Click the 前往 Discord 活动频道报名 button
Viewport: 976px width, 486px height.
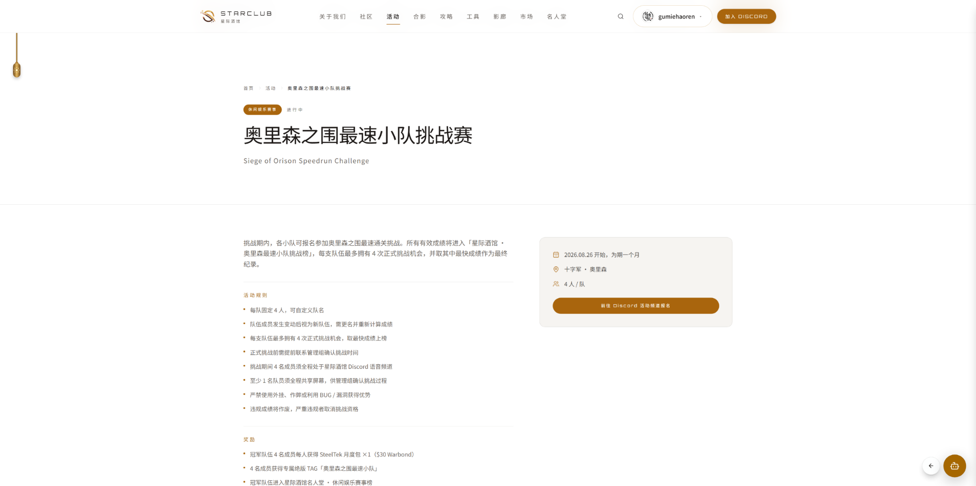tap(636, 306)
